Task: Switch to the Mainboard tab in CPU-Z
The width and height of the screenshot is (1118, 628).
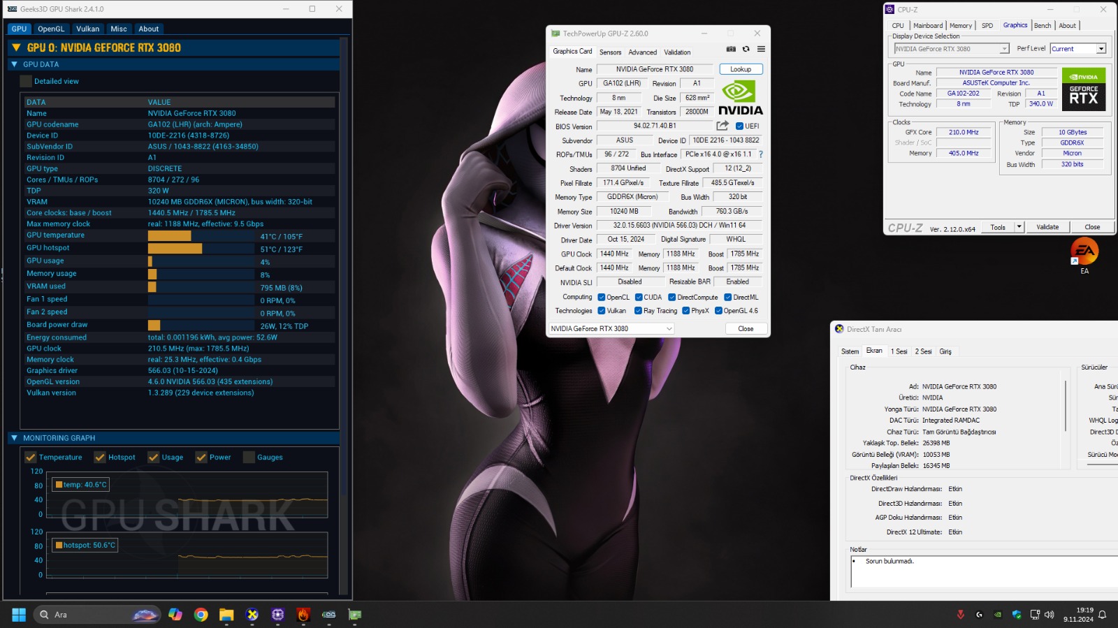Action: pos(928,26)
